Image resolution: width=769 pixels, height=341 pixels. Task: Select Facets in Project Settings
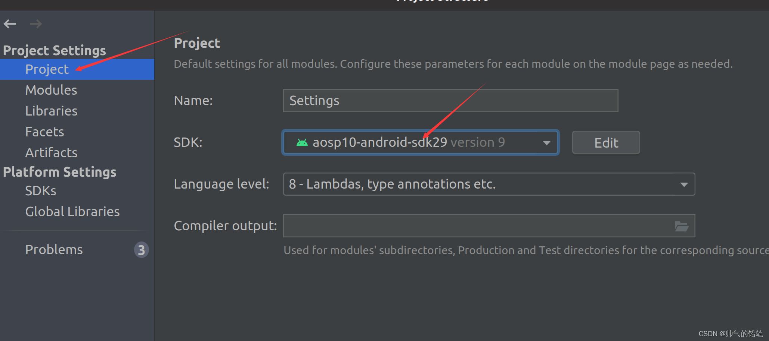coord(44,131)
